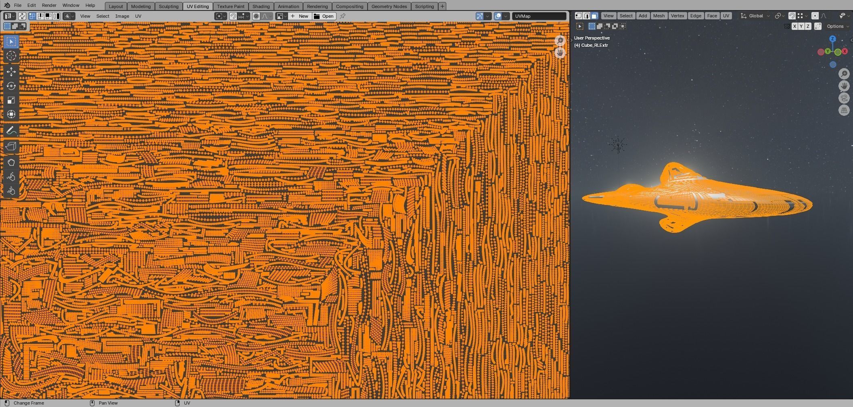Screen dimensions: 853x407
Task: Click the pin image icon
Action: 343,16
